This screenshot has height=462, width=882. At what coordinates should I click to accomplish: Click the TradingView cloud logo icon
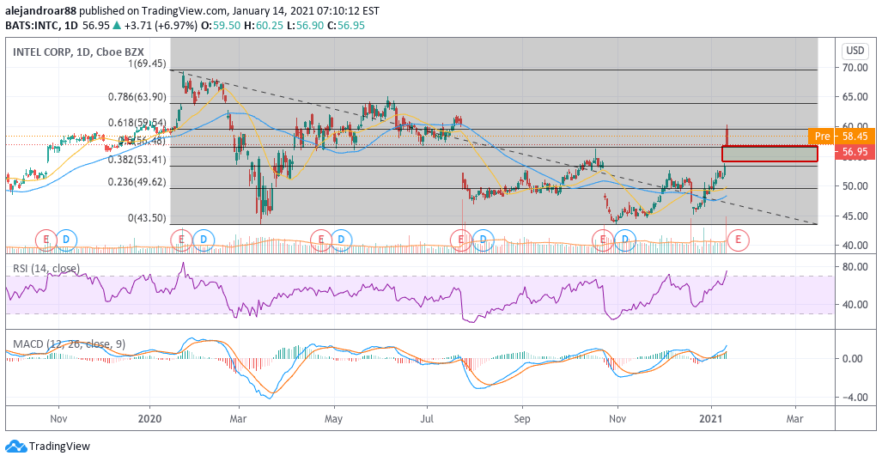pyautogui.click(x=16, y=447)
